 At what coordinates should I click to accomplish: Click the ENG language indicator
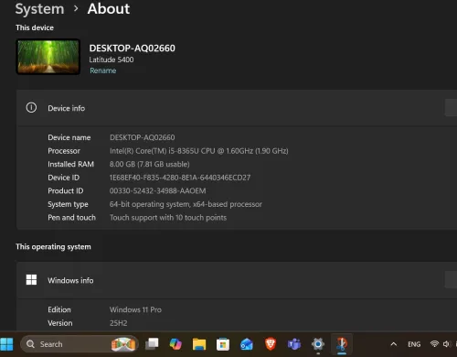414,344
